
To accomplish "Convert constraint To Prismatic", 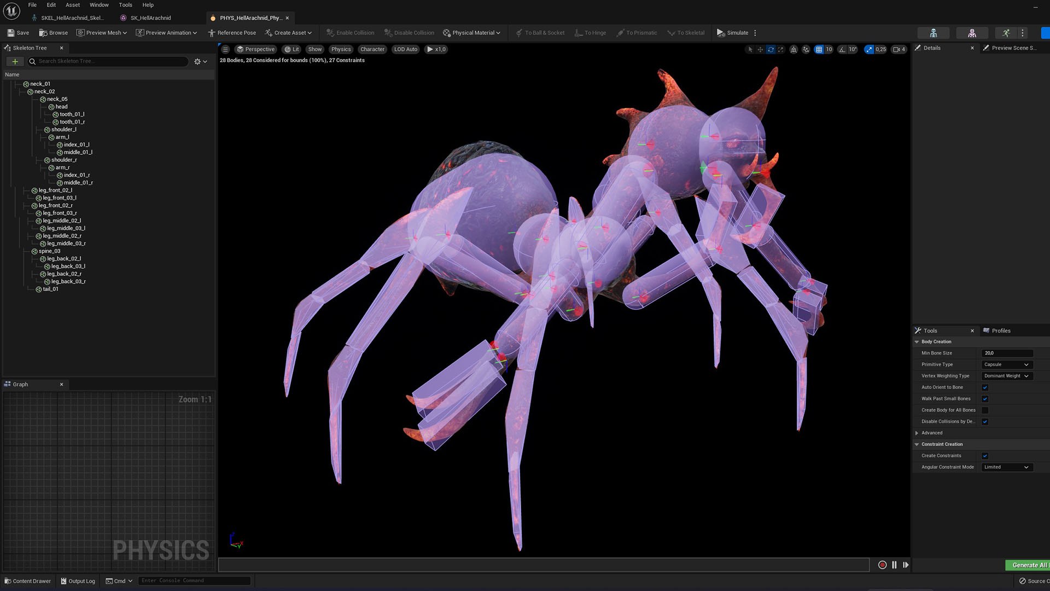I will pos(637,33).
